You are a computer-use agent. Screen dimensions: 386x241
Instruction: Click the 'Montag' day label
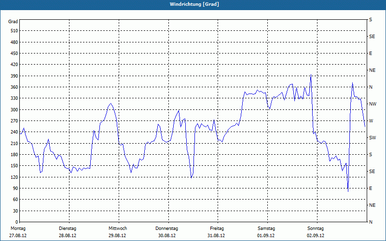tap(18, 228)
